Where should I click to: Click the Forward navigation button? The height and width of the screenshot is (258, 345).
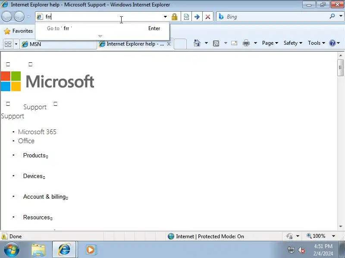pos(19,16)
